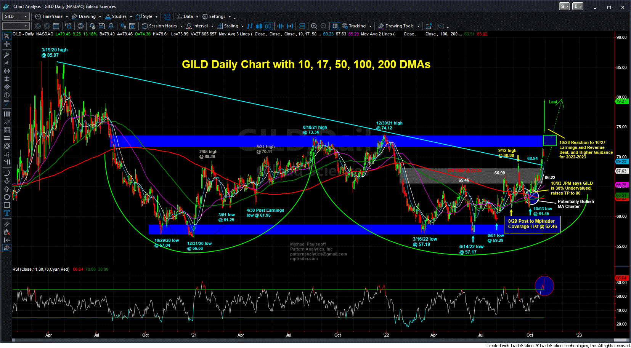Select the spiral target drawing tool

click(6, 146)
